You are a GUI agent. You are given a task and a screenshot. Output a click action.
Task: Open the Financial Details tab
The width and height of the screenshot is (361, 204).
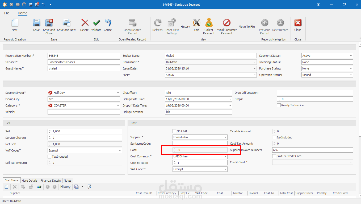pos(51,181)
